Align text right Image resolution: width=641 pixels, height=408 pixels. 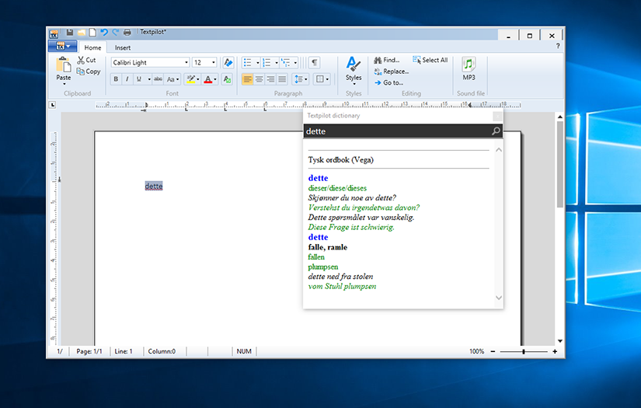(270, 79)
